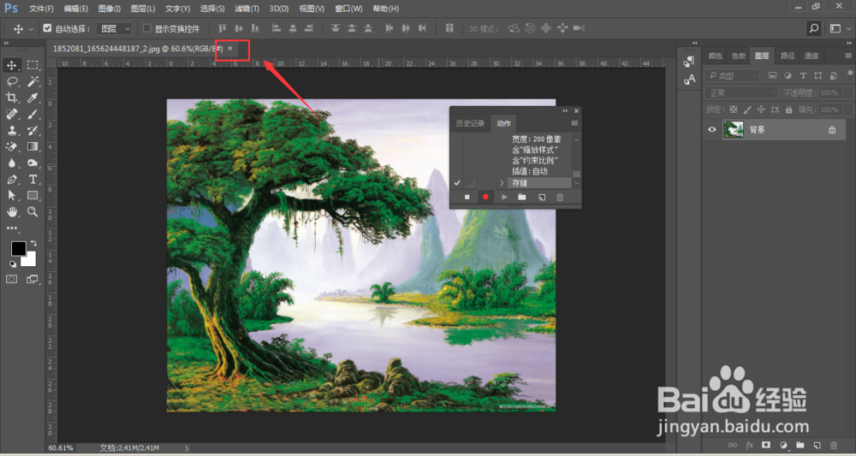Toggle the checkmark for 存储 action step
The height and width of the screenshot is (456, 856).
point(457,183)
